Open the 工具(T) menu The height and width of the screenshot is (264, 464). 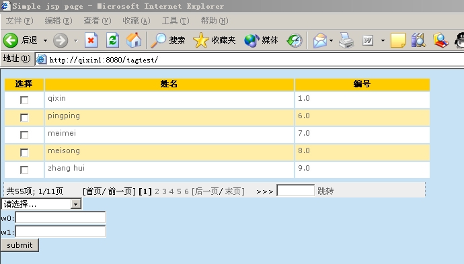coord(176,21)
